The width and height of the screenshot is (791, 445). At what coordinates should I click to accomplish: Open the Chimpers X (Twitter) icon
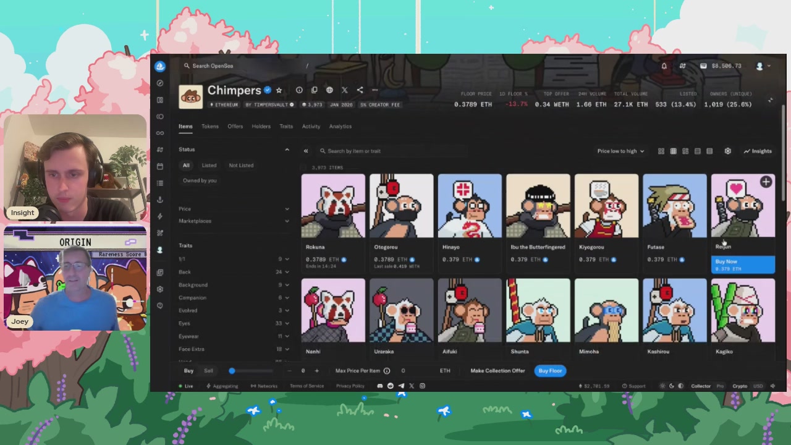click(x=345, y=90)
